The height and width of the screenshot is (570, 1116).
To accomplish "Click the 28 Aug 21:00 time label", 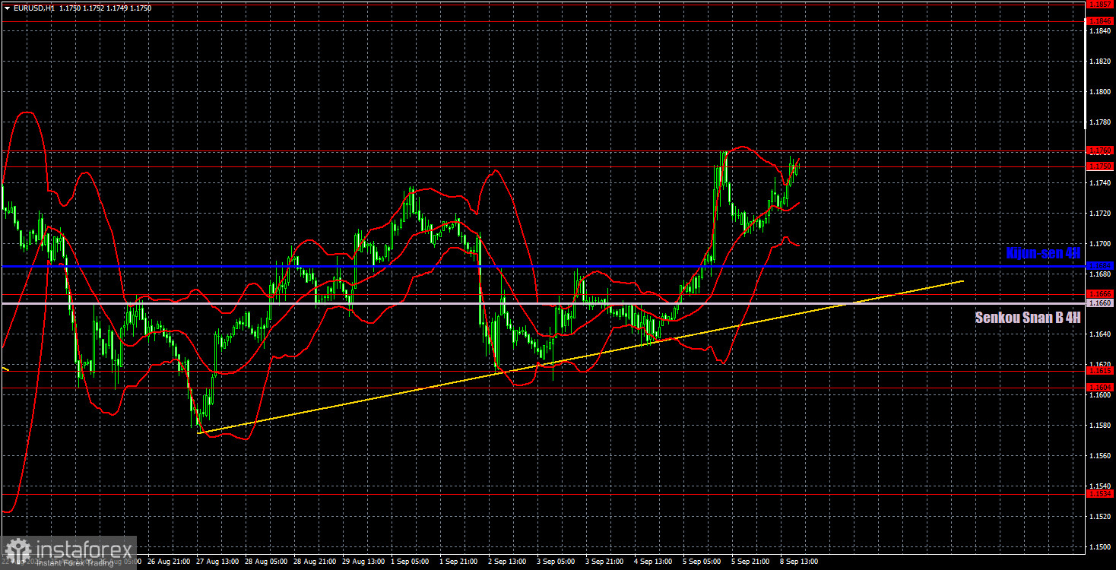I will (314, 562).
